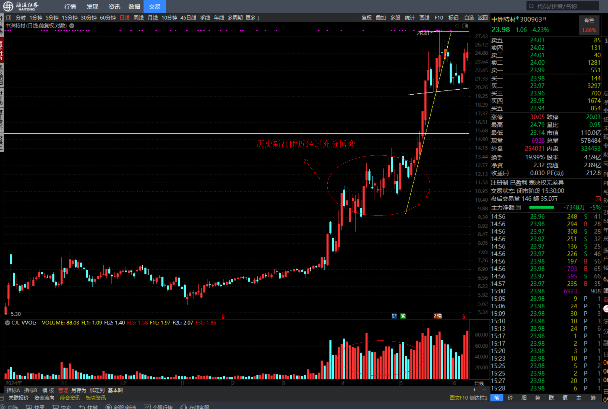The height and width of the screenshot is (409, 608).
Task: Open the 数据 top menu
Action: point(134,6)
